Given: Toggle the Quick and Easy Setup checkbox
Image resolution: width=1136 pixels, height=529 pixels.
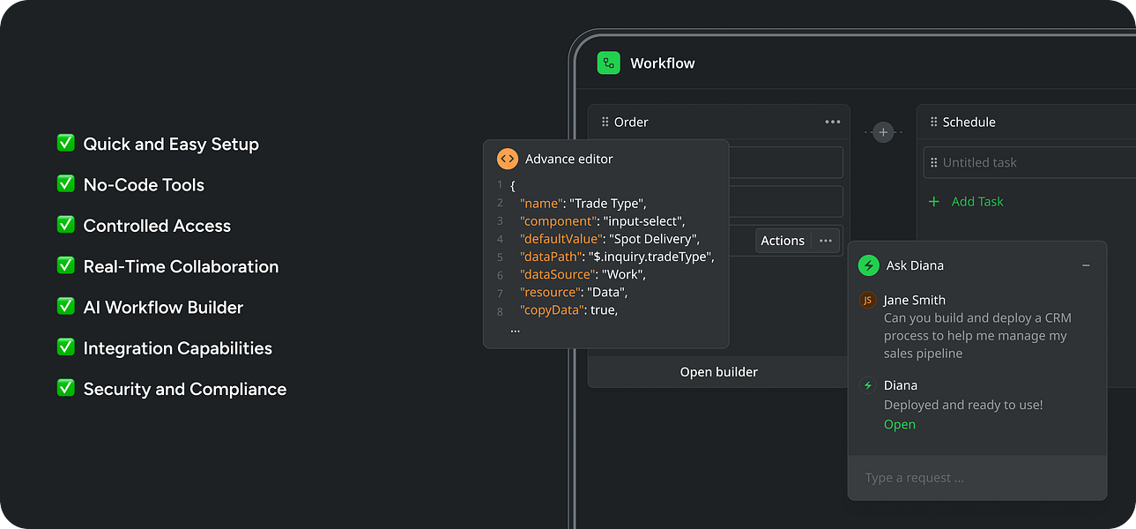Looking at the screenshot, I should (x=65, y=142).
